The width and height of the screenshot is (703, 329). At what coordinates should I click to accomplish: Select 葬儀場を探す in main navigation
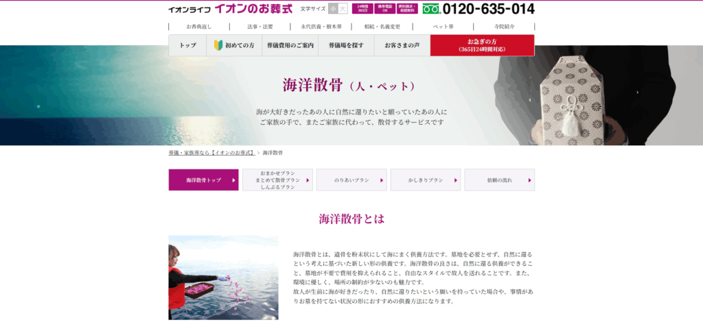(346, 45)
